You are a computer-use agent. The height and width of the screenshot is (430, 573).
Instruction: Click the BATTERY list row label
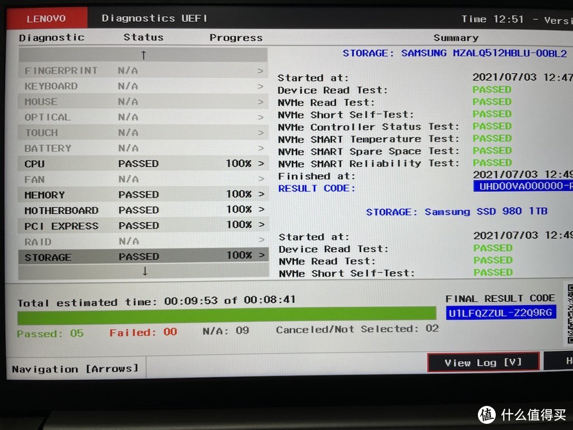pos(48,148)
